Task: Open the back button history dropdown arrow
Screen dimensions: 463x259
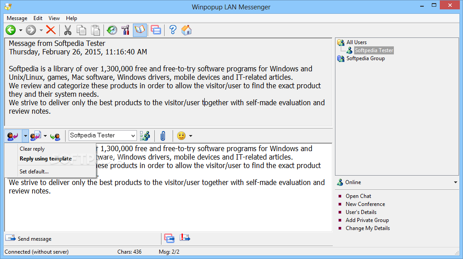Action: pos(21,30)
